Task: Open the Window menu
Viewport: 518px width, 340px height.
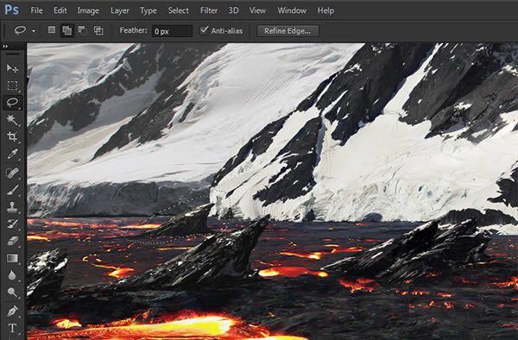Action: 292,10
